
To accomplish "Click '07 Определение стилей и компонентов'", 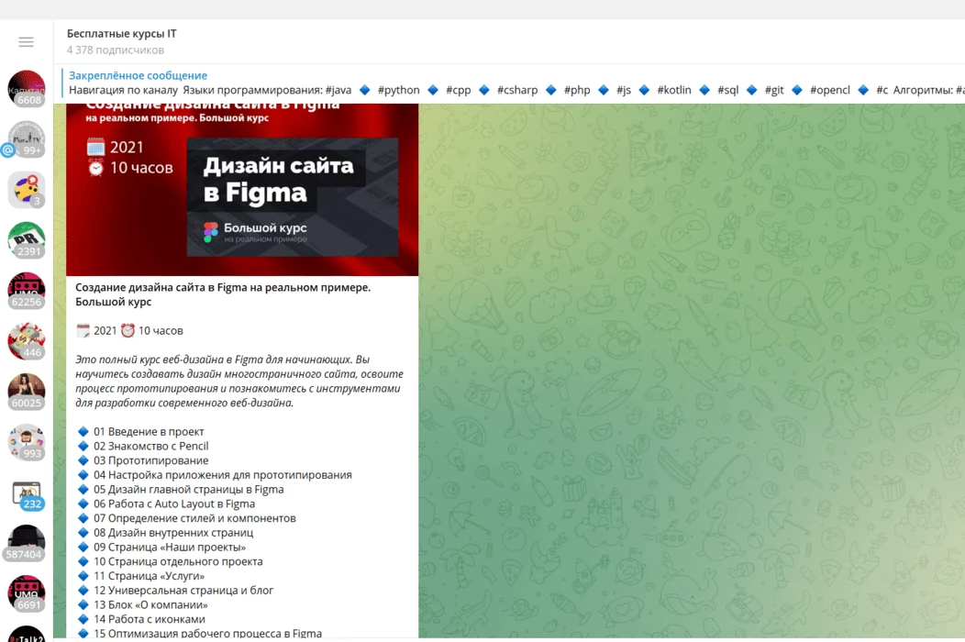I will (194, 518).
